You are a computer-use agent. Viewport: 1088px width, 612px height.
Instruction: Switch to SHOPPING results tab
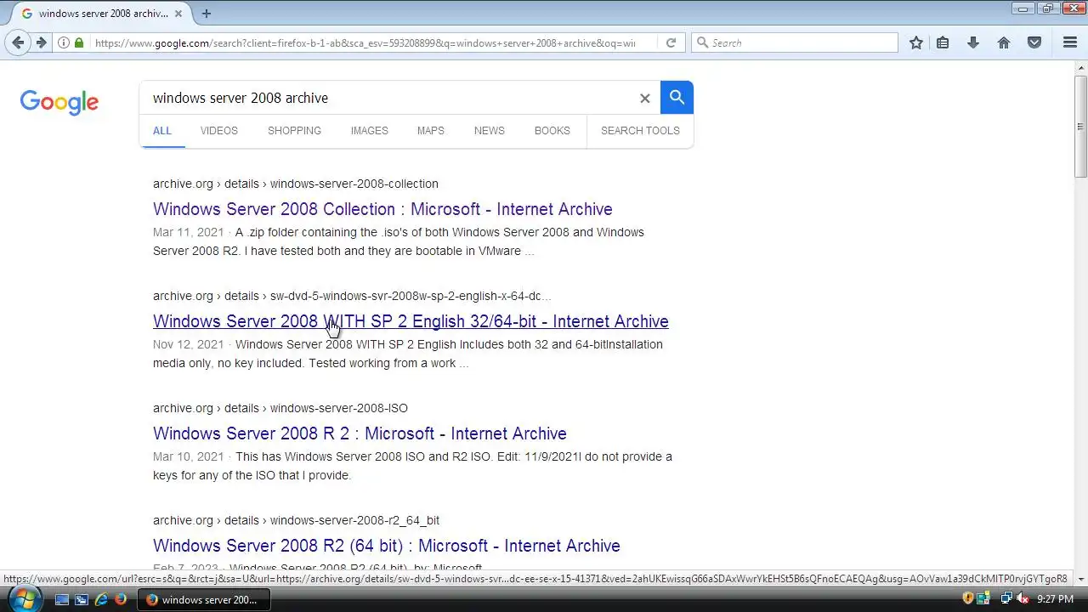tap(294, 131)
